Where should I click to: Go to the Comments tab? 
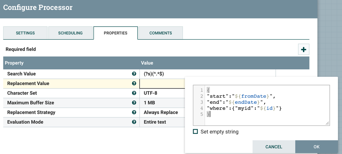point(161,33)
